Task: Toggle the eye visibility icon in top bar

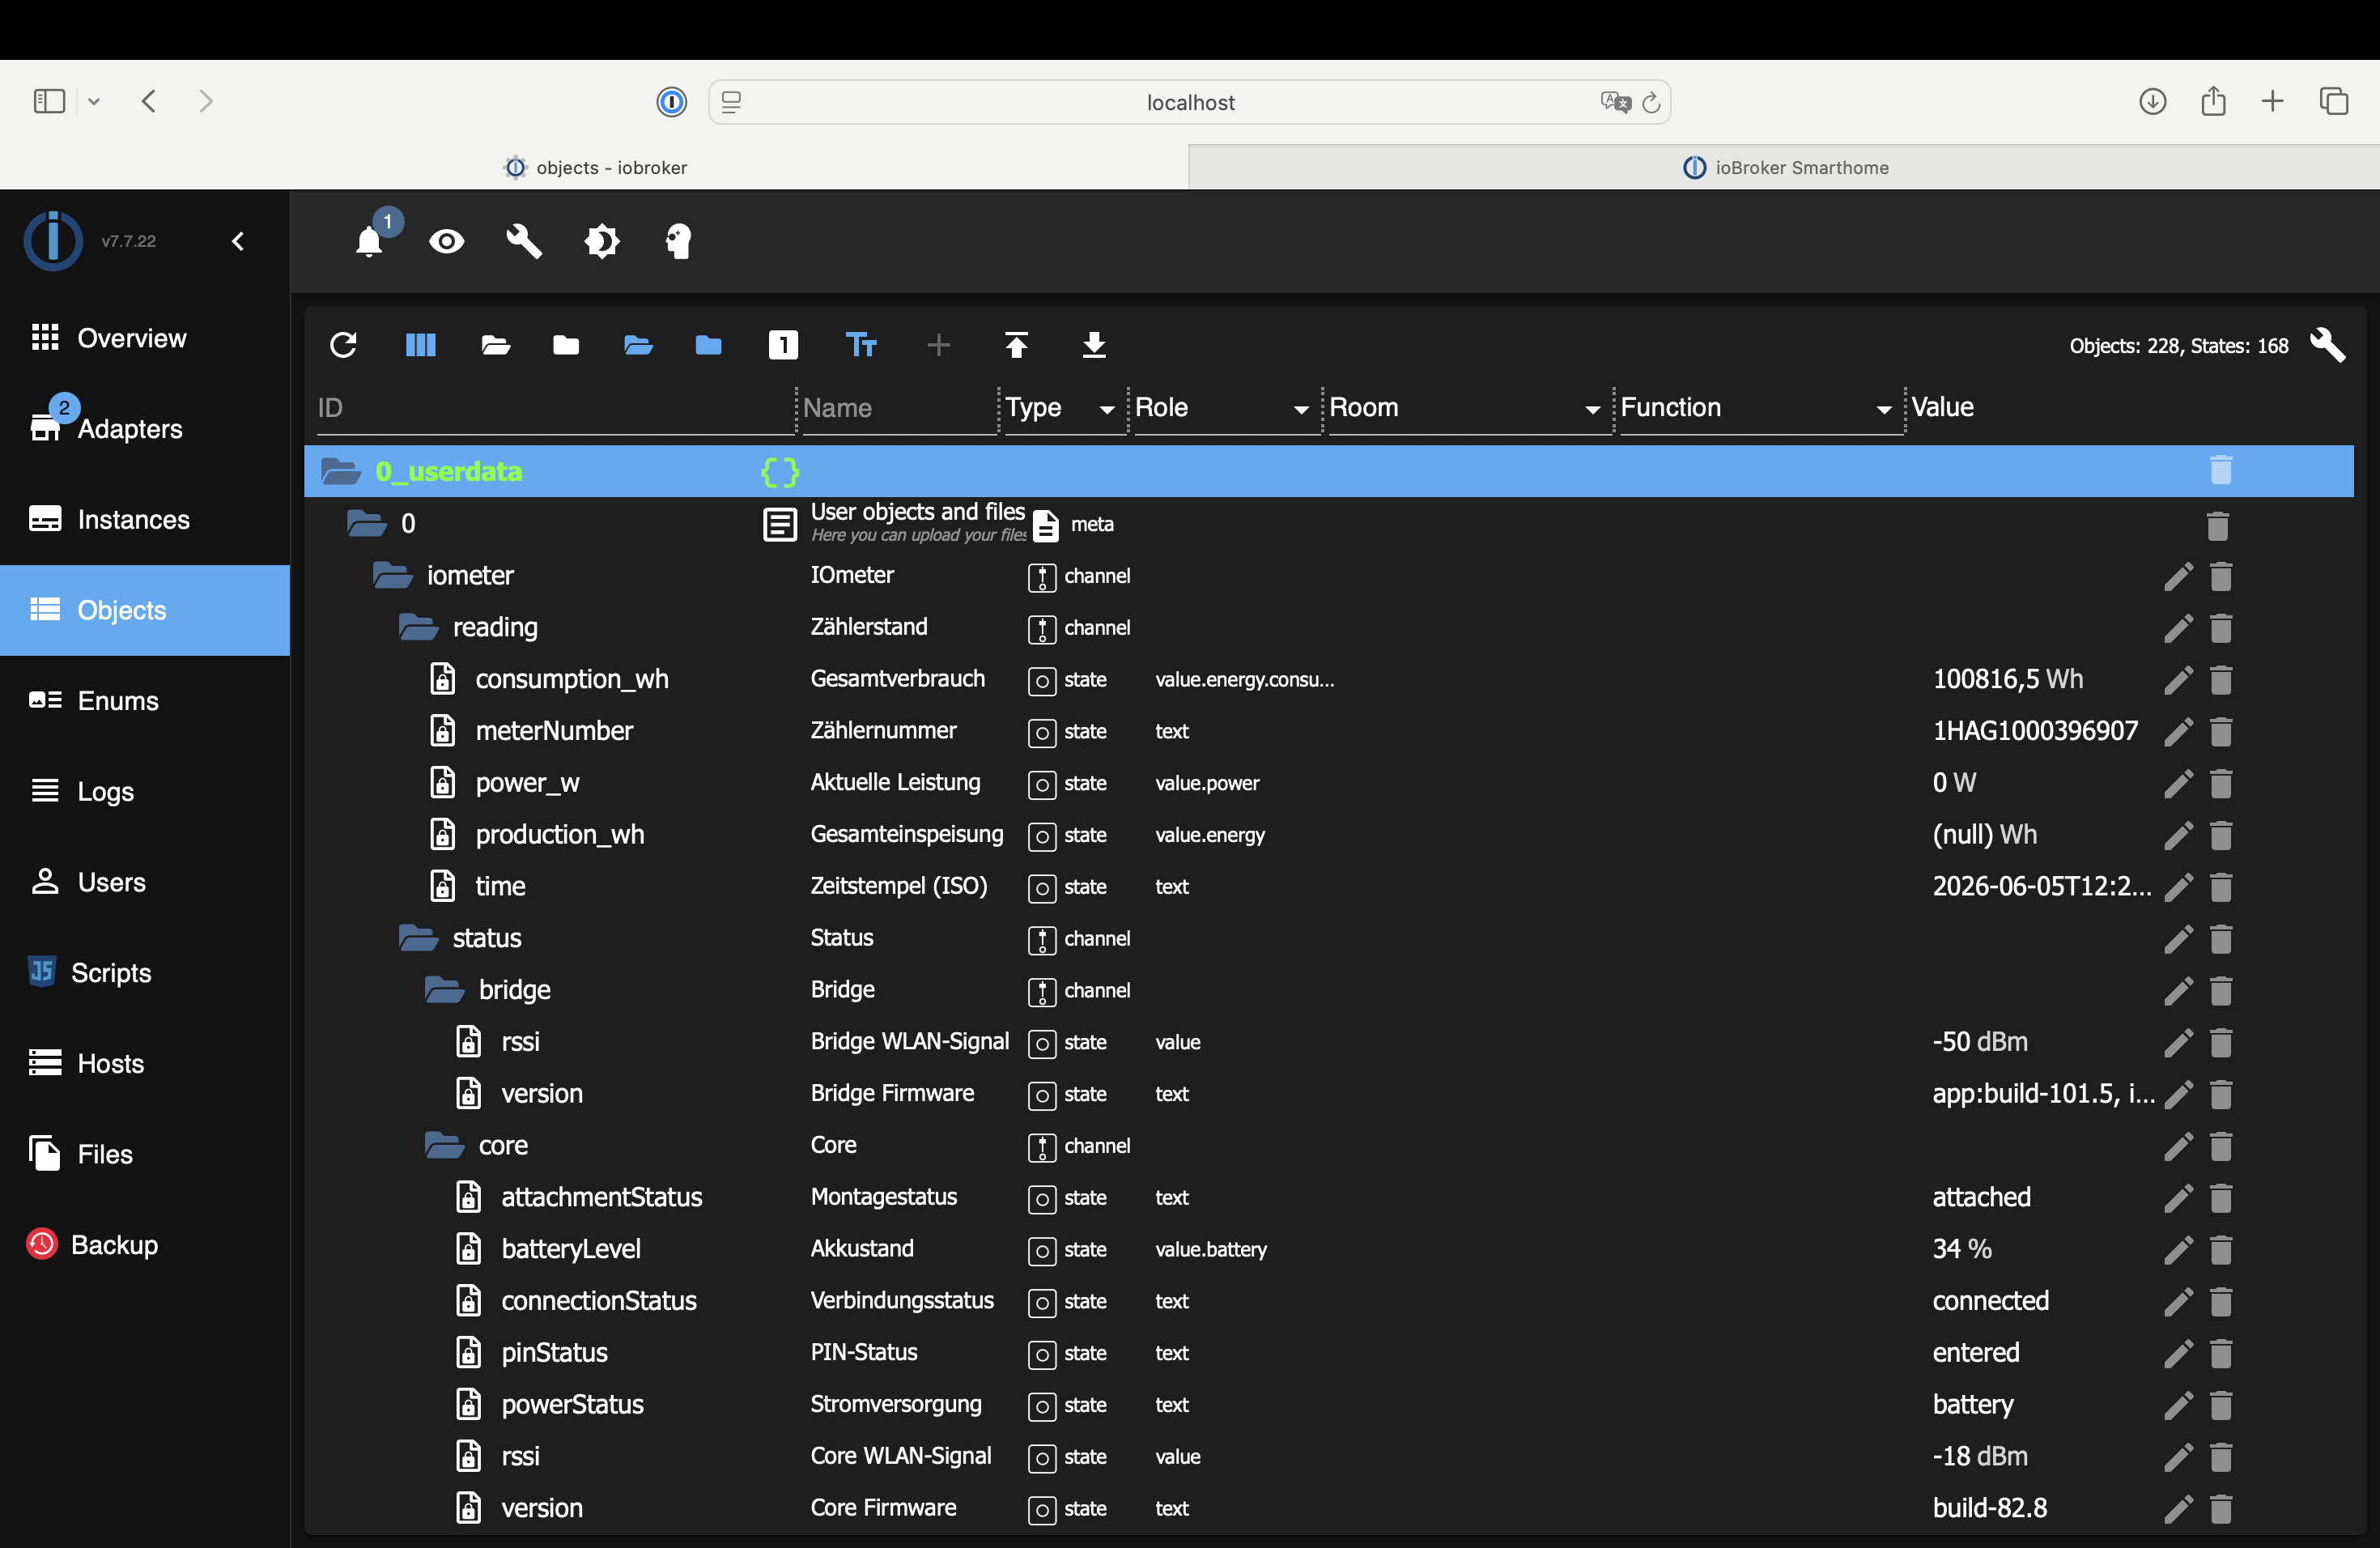Action: tap(447, 241)
